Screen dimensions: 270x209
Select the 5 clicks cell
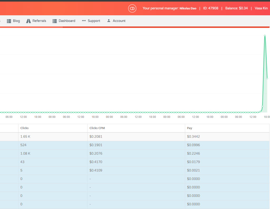click(x=53, y=170)
